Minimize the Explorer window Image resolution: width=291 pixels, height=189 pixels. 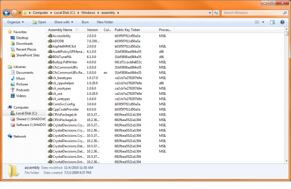265,3
